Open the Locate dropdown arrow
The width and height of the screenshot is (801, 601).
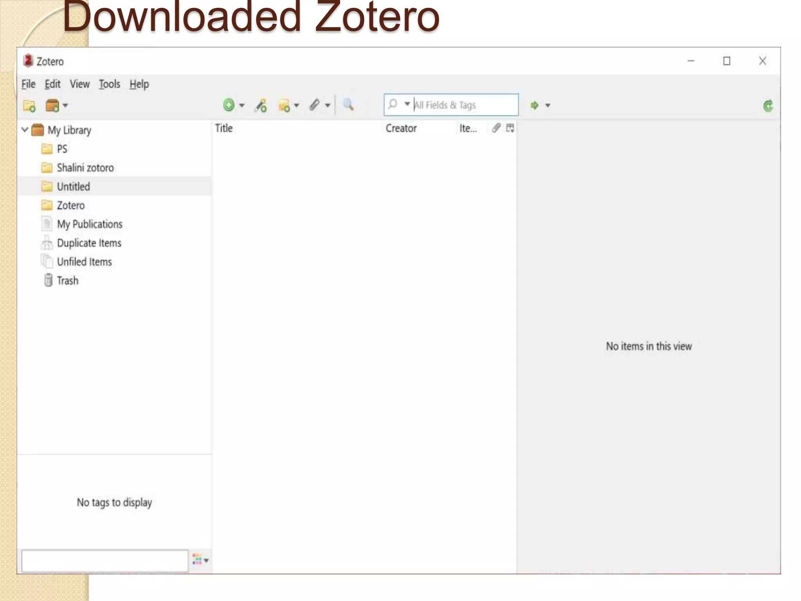pyautogui.click(x=548, y=105)
